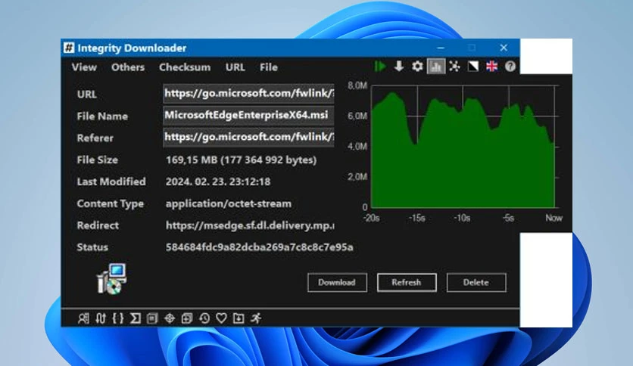Click the document page icon after sigma
633x366 pixels.
[152, 318]
